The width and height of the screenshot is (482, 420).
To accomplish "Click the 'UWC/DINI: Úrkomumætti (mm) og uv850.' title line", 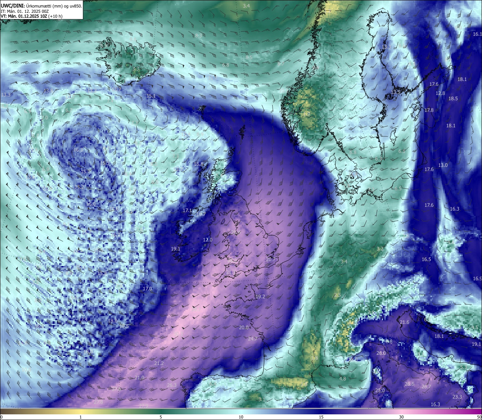I will (41, 6).
